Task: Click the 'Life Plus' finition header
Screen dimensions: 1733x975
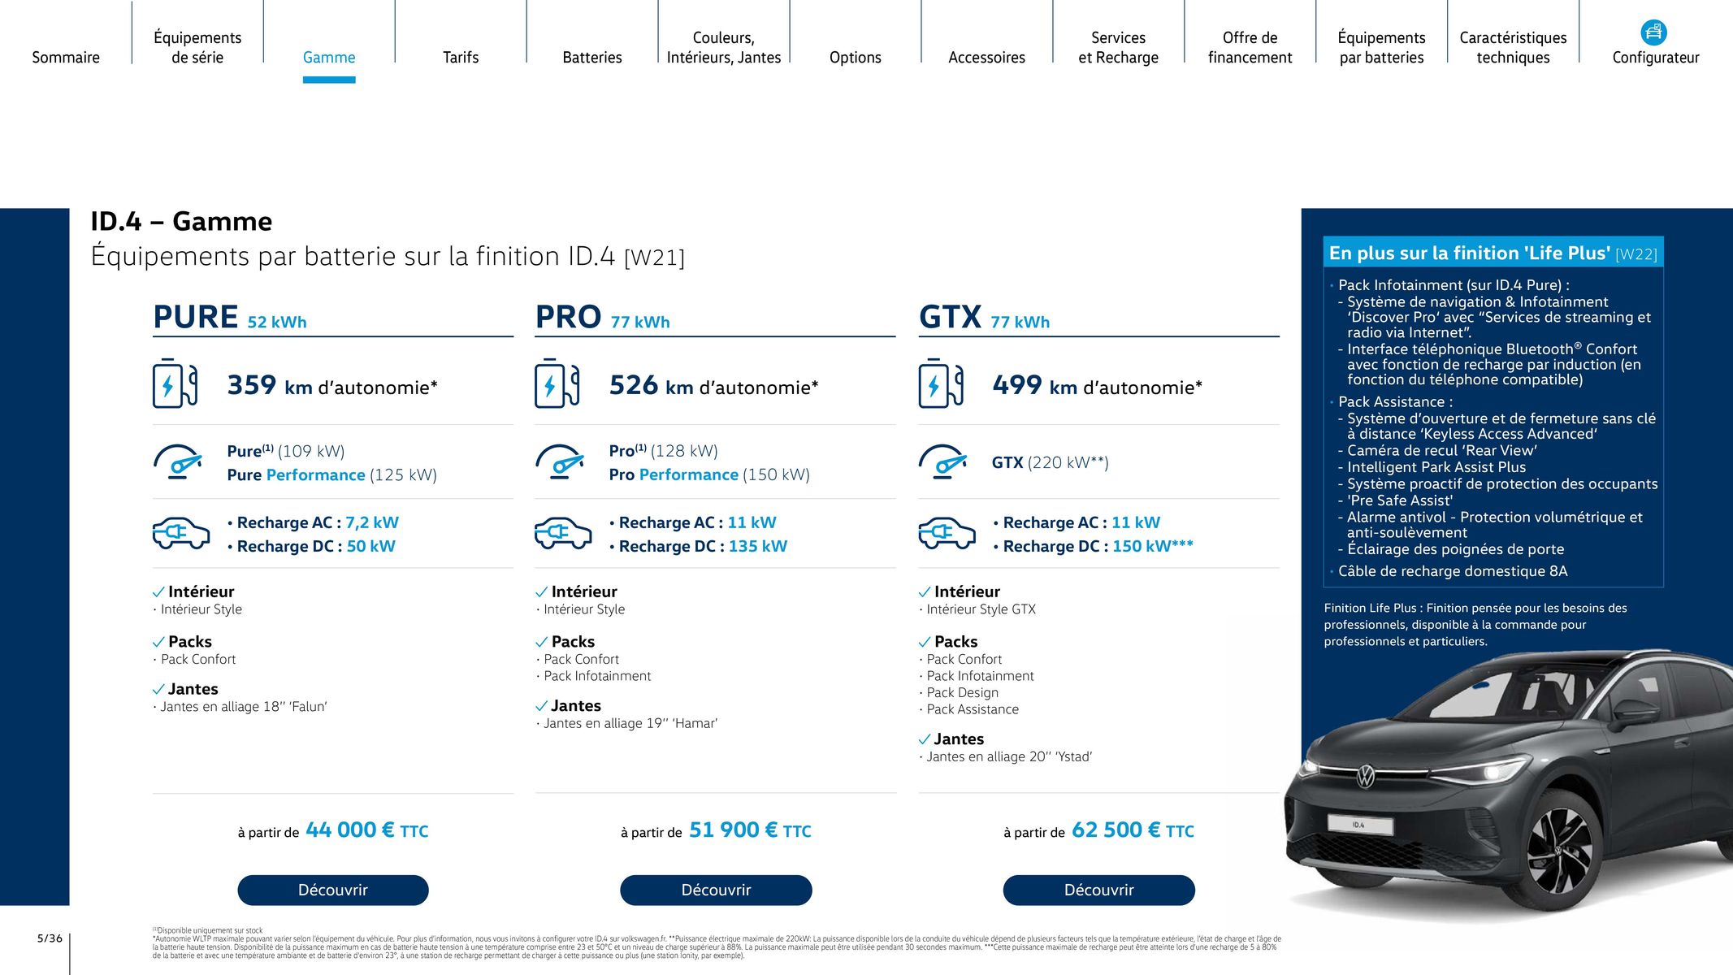Action: click(x=1493, y=253)
